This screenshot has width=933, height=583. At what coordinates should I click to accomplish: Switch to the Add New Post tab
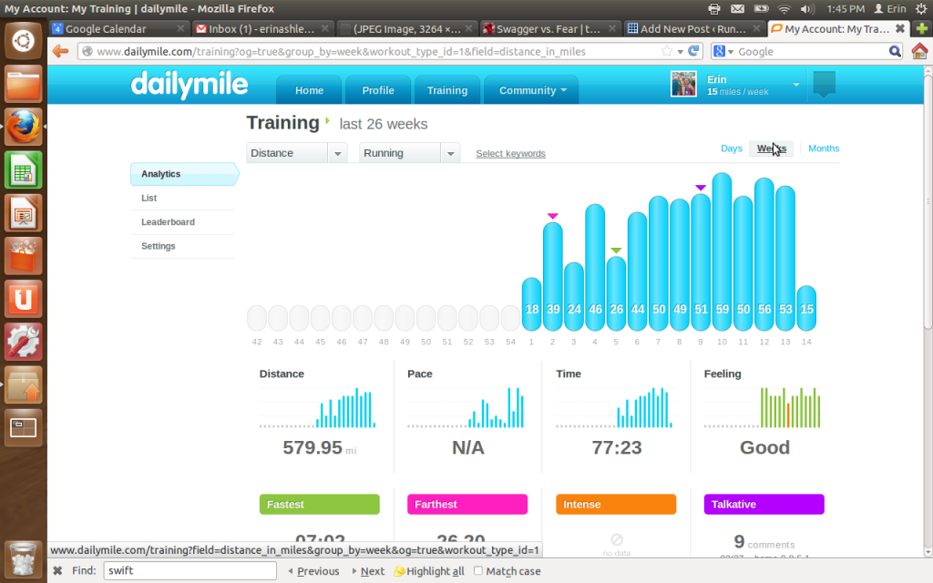coord(693,28)
